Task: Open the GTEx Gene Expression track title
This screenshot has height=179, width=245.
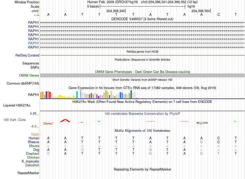Action: pyautogui.click(x=142, y=88)
